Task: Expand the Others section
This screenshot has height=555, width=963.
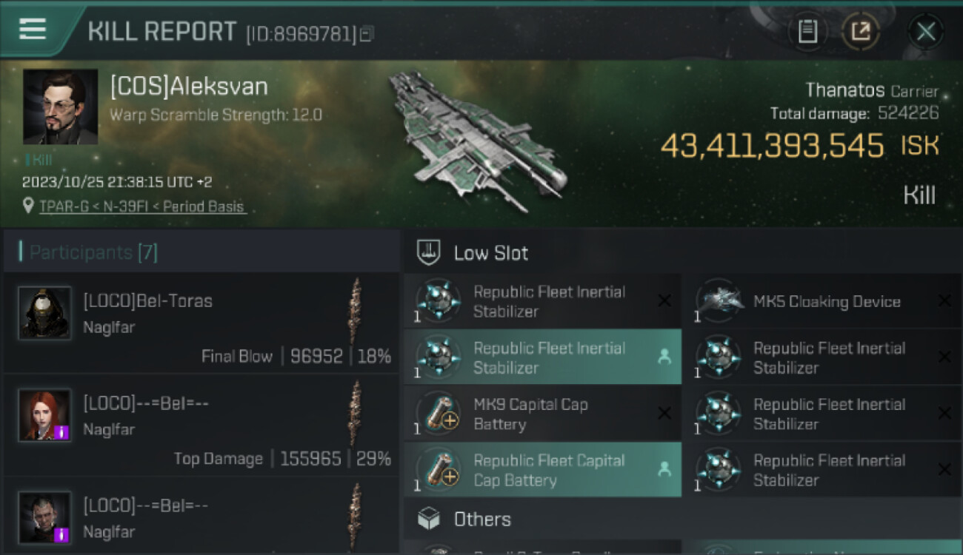Action: click(x=482, y=519)
